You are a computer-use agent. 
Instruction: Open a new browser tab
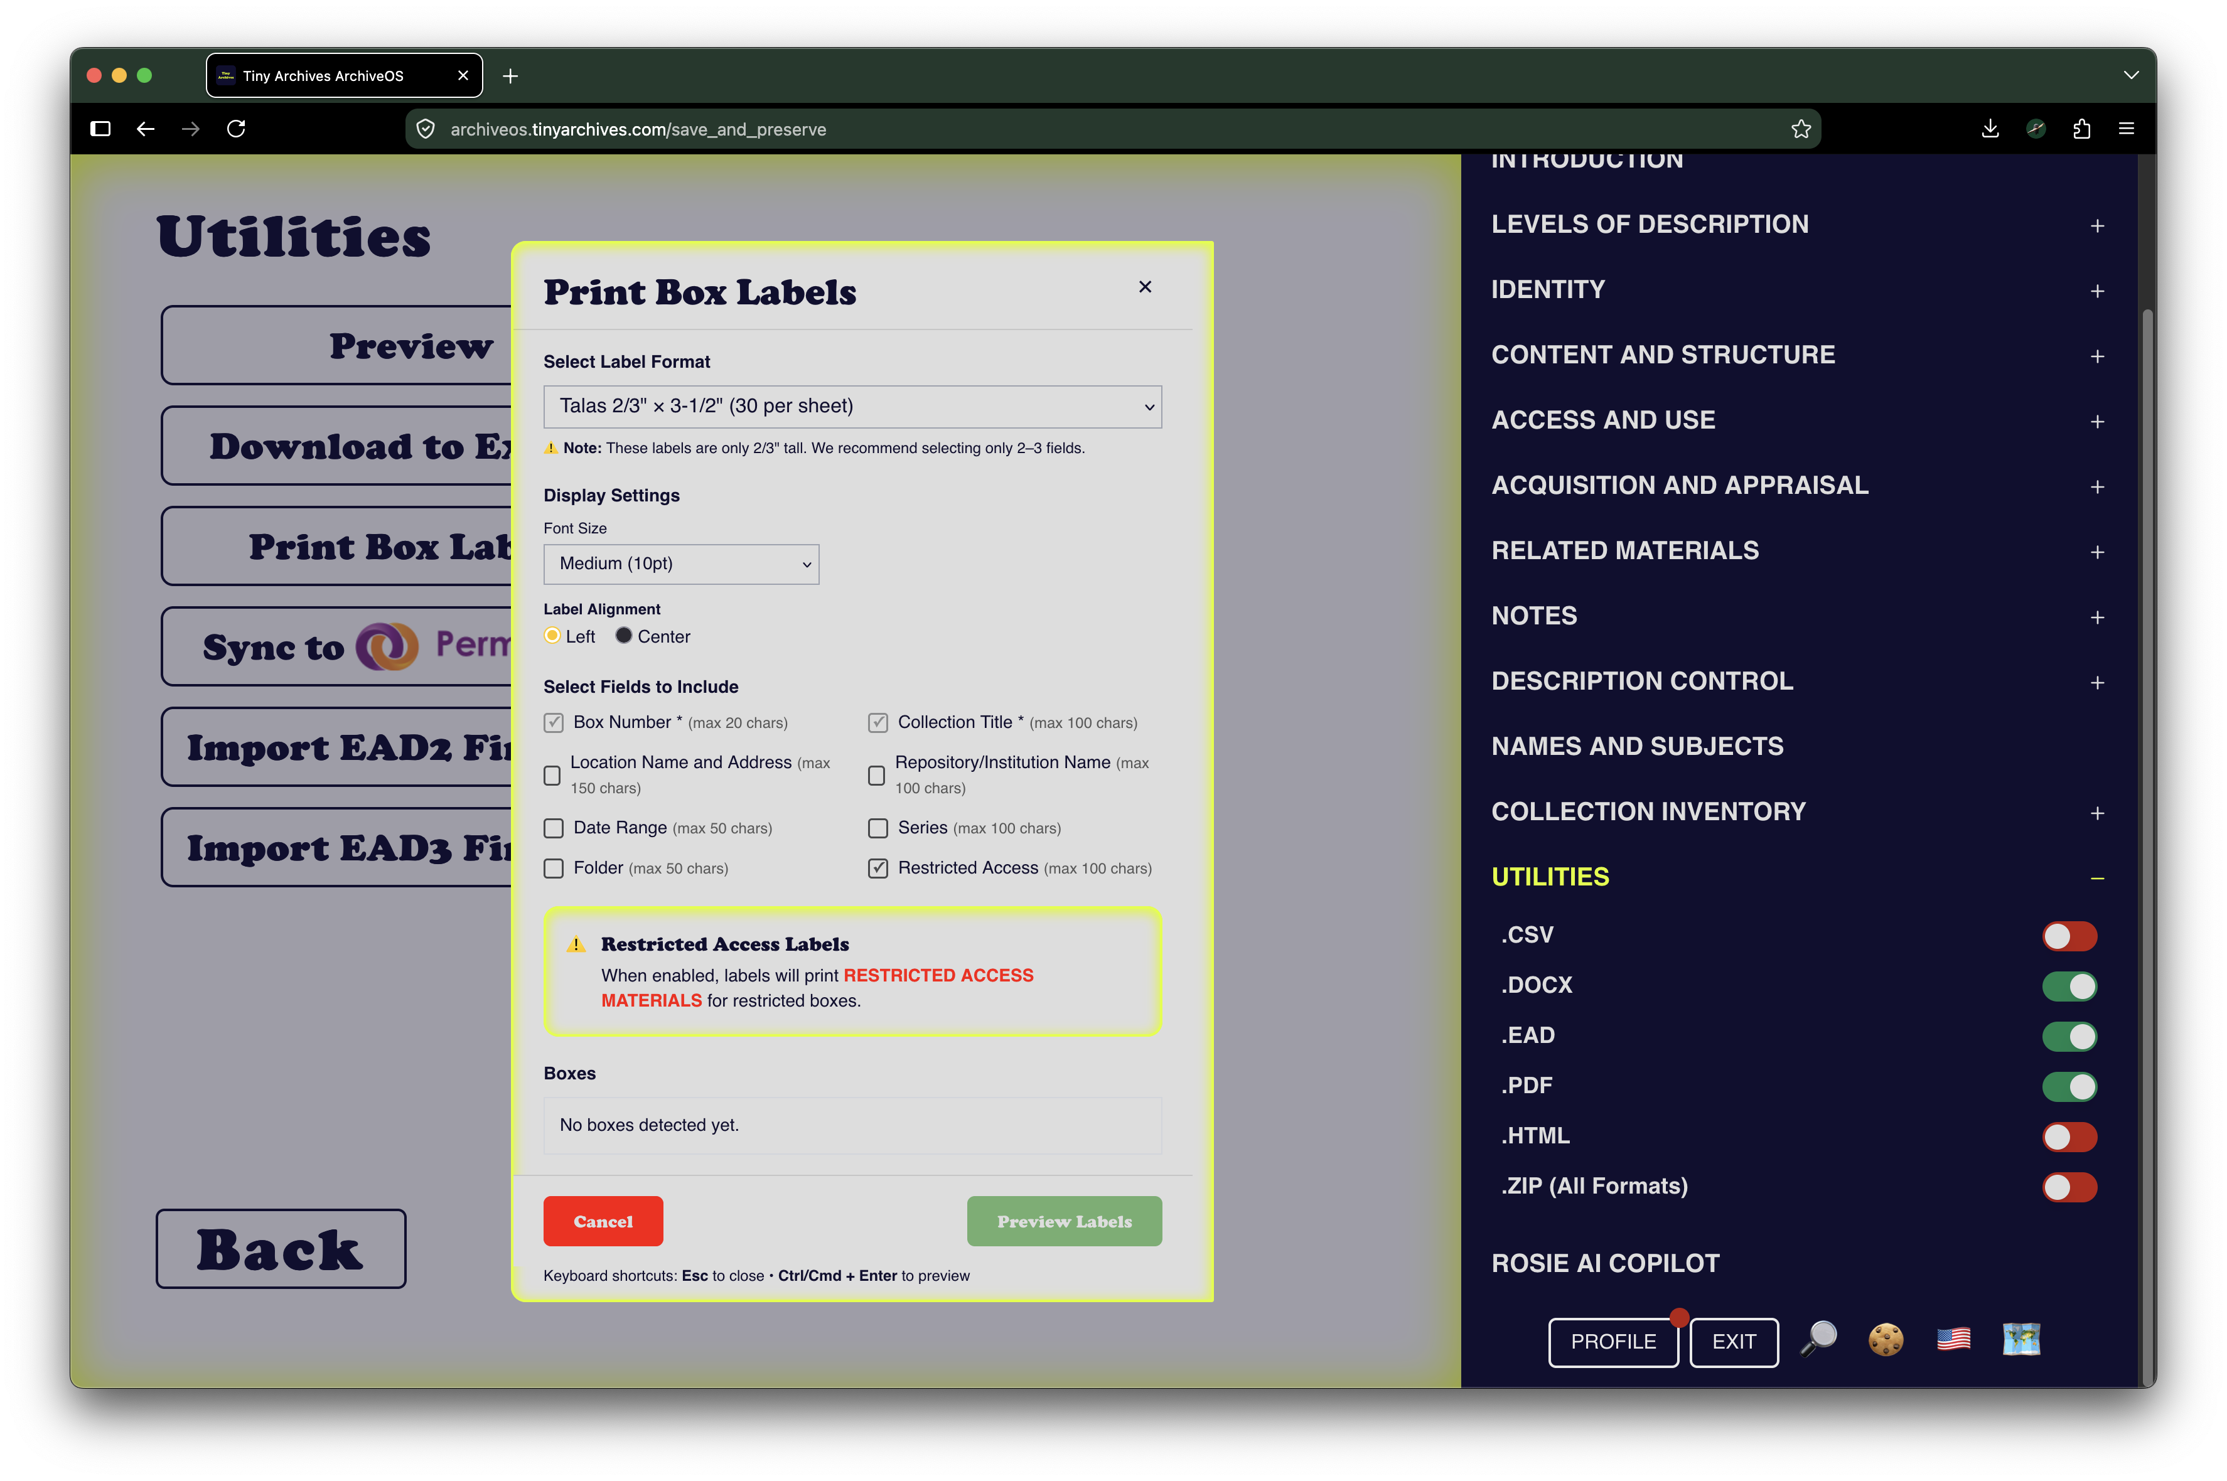tap(510, 75)
